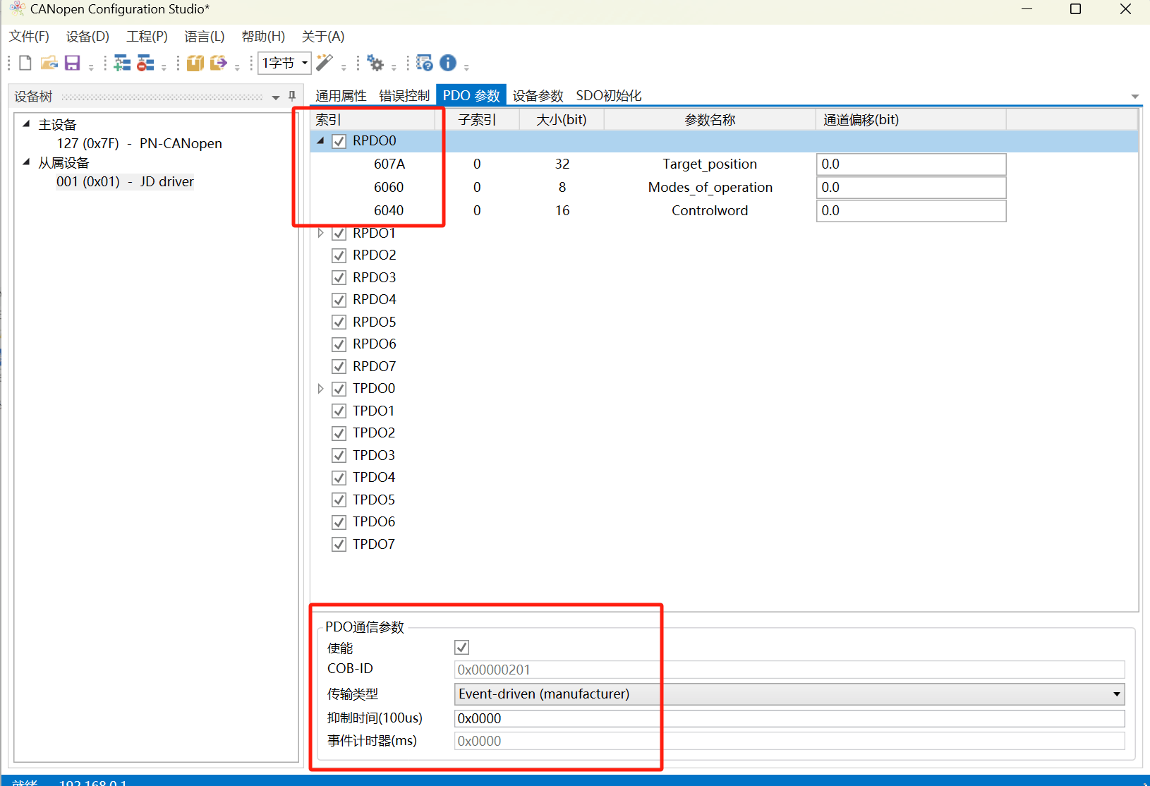1150x786 pixels.
Task: Toggle the TPDO5 checkbox
Action: pos(339,500)
